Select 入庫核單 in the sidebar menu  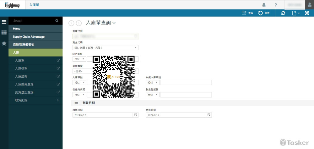pos(21,68)
